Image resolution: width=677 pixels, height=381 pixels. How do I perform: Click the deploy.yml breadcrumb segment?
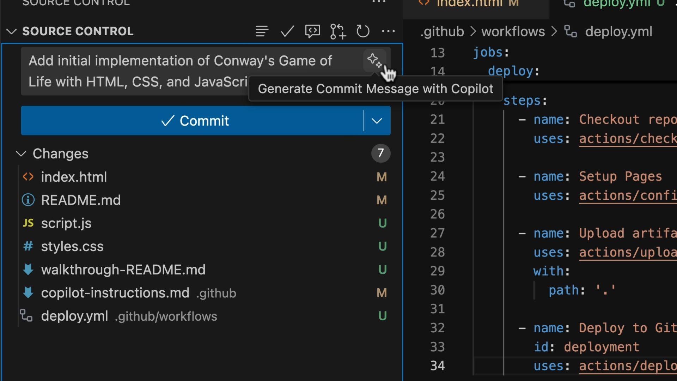[619, 32]
